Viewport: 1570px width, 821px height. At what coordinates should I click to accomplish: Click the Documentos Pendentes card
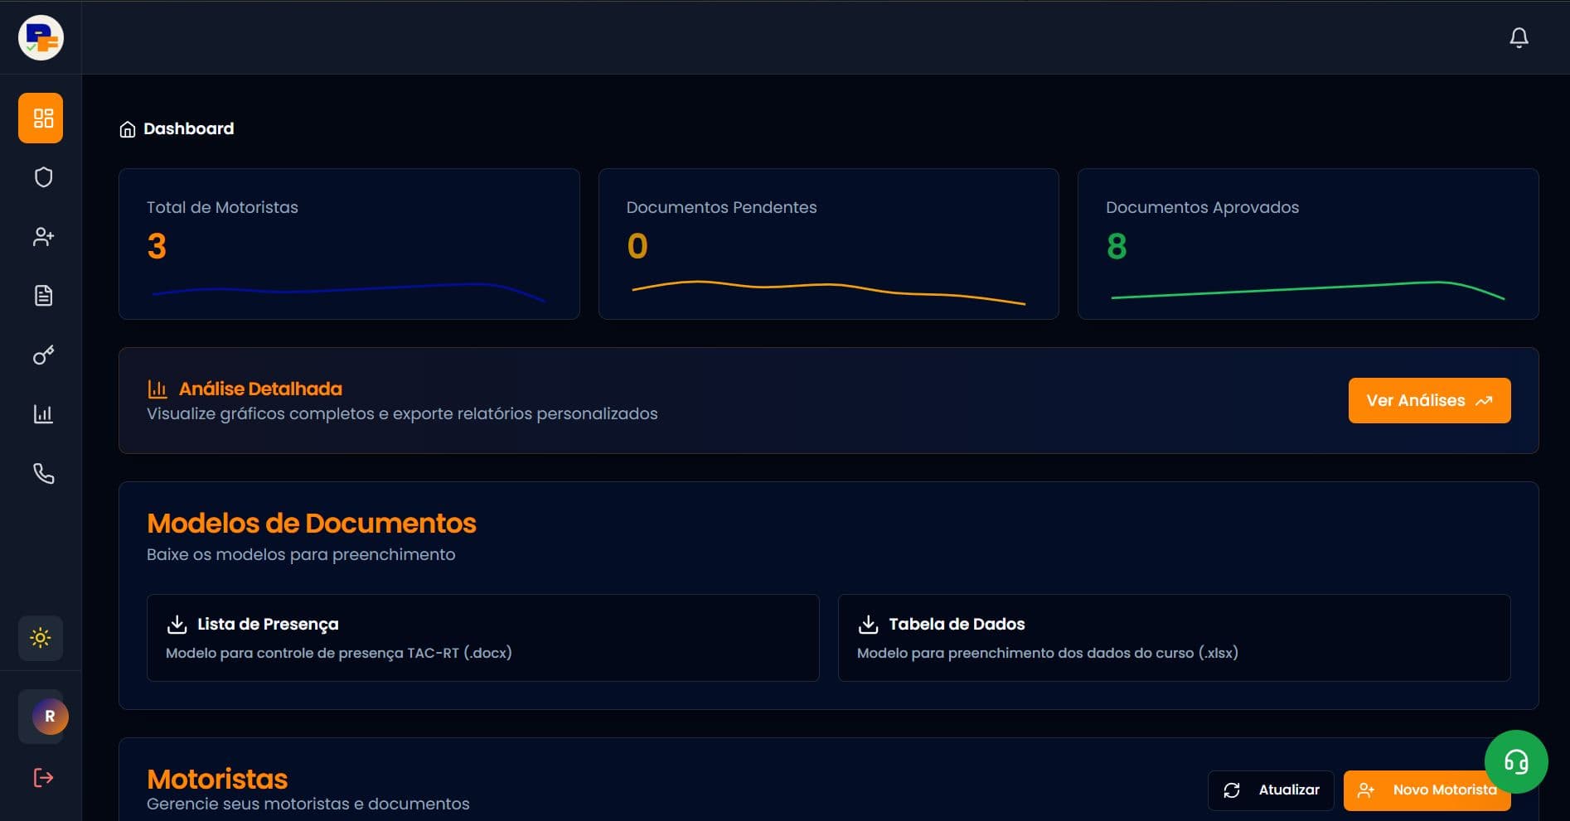click(828, 244)
